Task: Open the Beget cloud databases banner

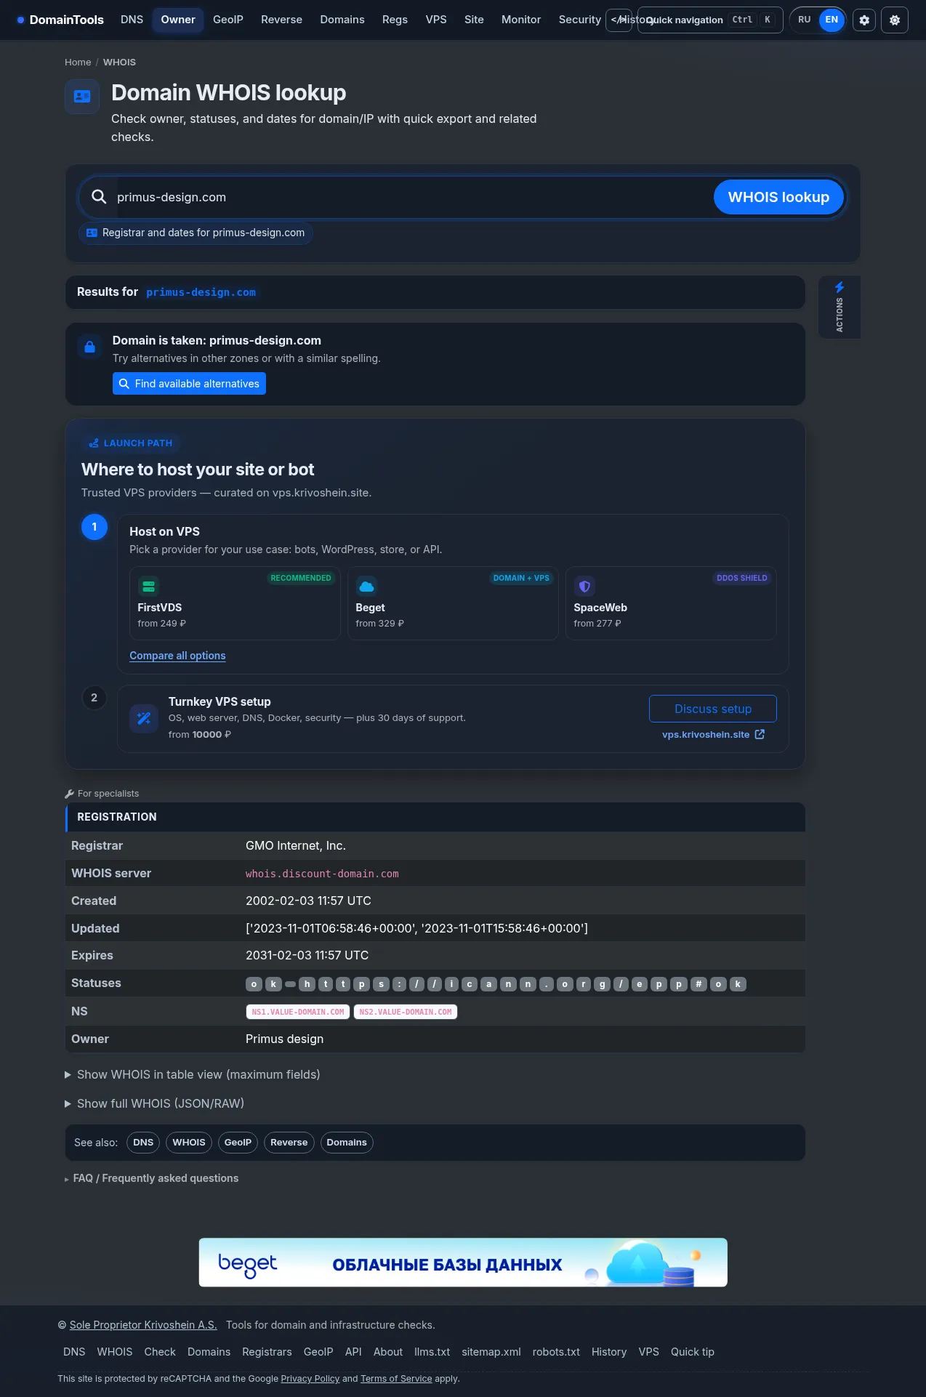Action: 463,1263
